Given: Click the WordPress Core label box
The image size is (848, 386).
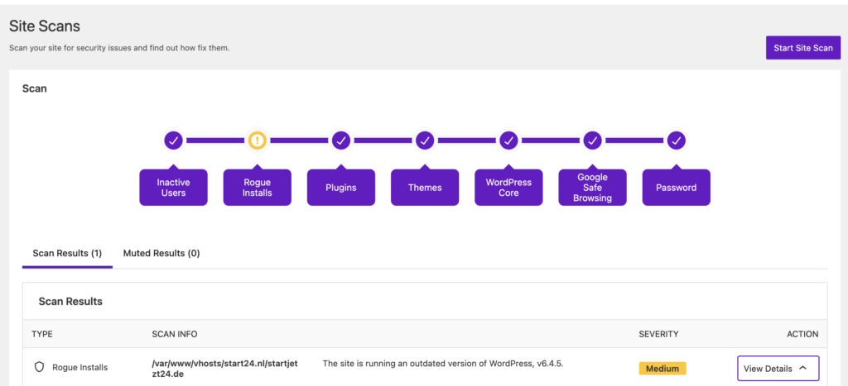Looking at the screenshot, I should pyautogui.click(x=508, y=188).
